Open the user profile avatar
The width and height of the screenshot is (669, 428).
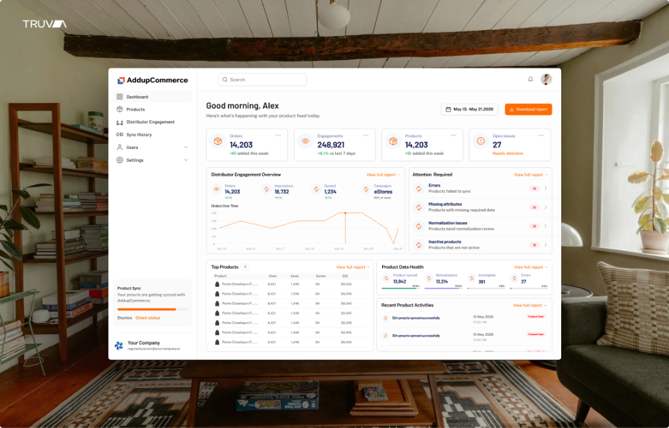pos(546,79)
